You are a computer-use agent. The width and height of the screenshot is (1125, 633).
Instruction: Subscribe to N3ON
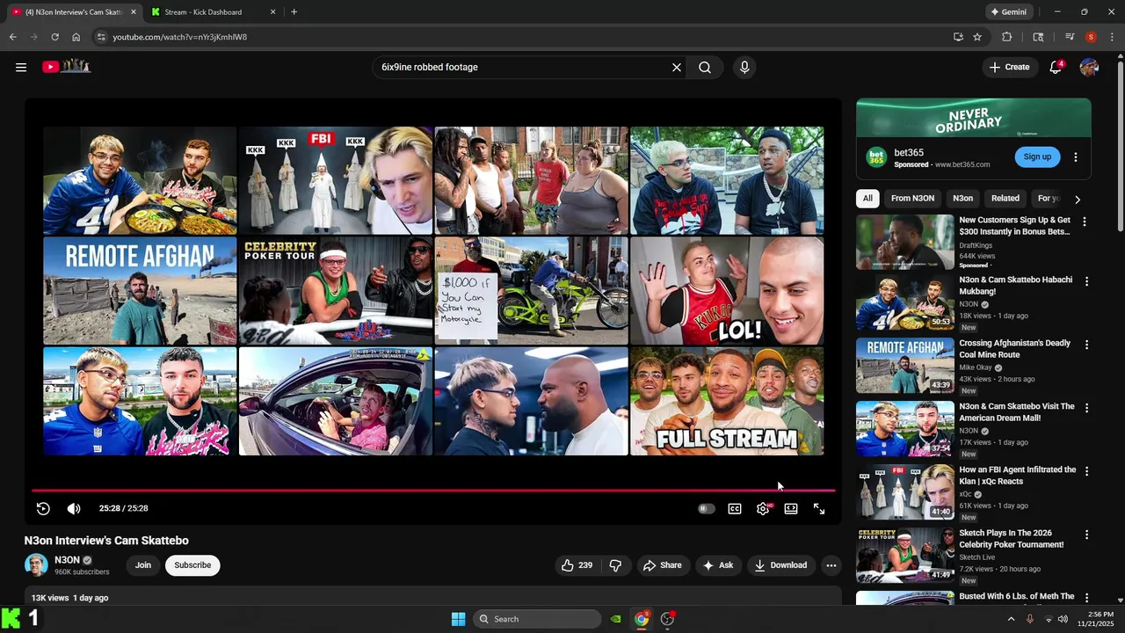click(x=192, y=565)
